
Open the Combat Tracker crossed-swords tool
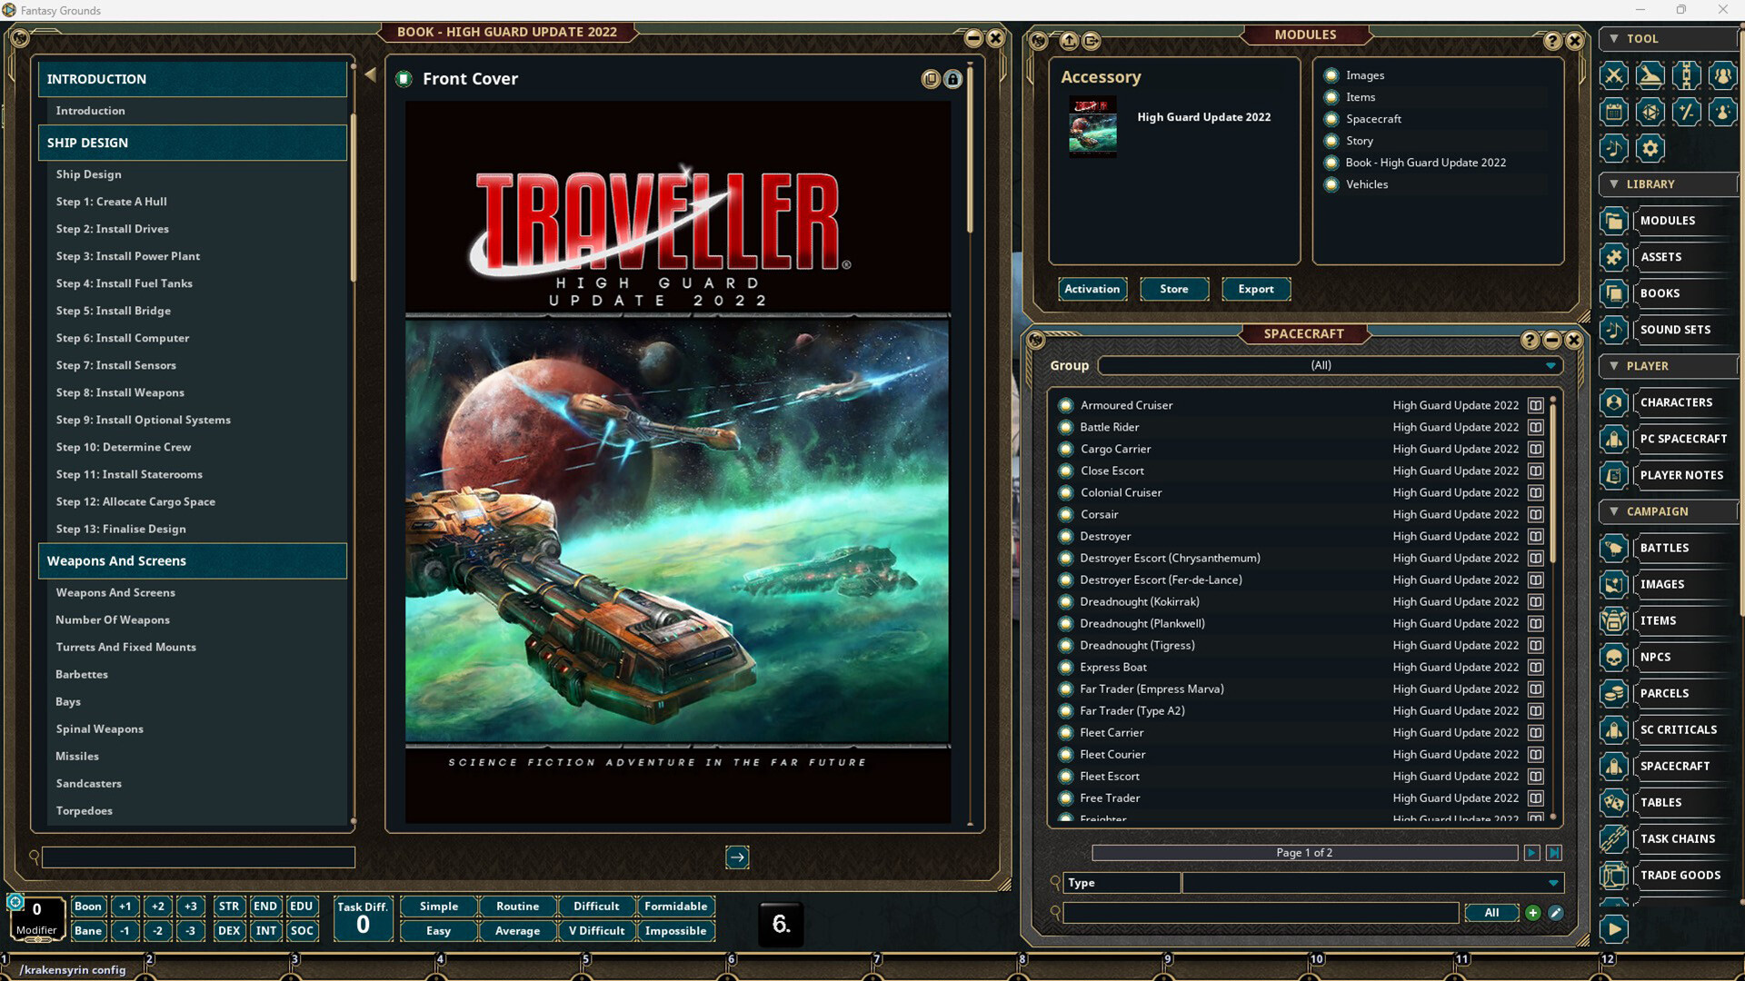(1614, 75)
